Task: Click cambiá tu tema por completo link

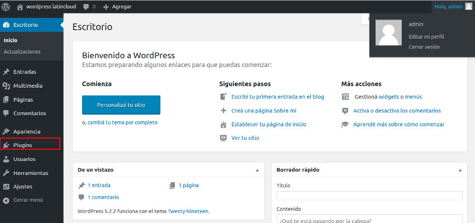Action: click(122, 123)
